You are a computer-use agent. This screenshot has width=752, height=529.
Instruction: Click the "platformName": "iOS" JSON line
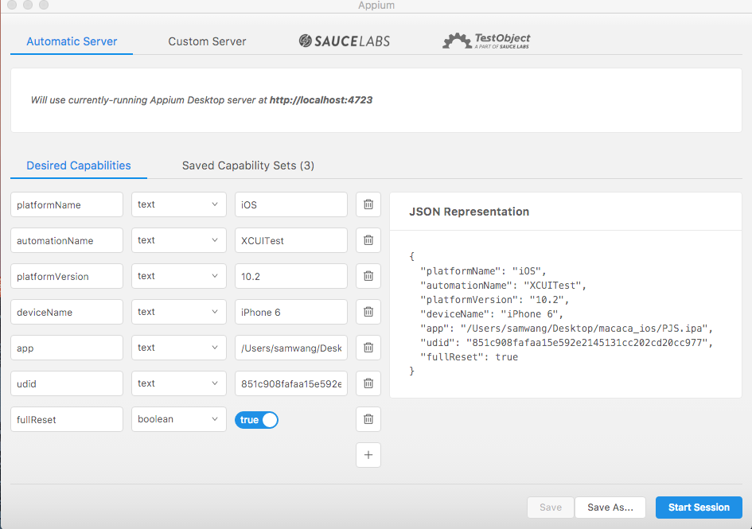(x=483, y=271)
